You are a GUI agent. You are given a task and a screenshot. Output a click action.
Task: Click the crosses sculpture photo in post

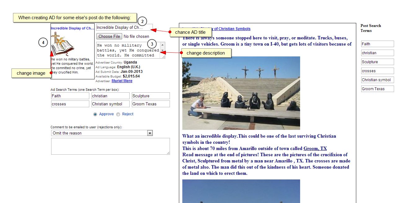coord(241,93)
